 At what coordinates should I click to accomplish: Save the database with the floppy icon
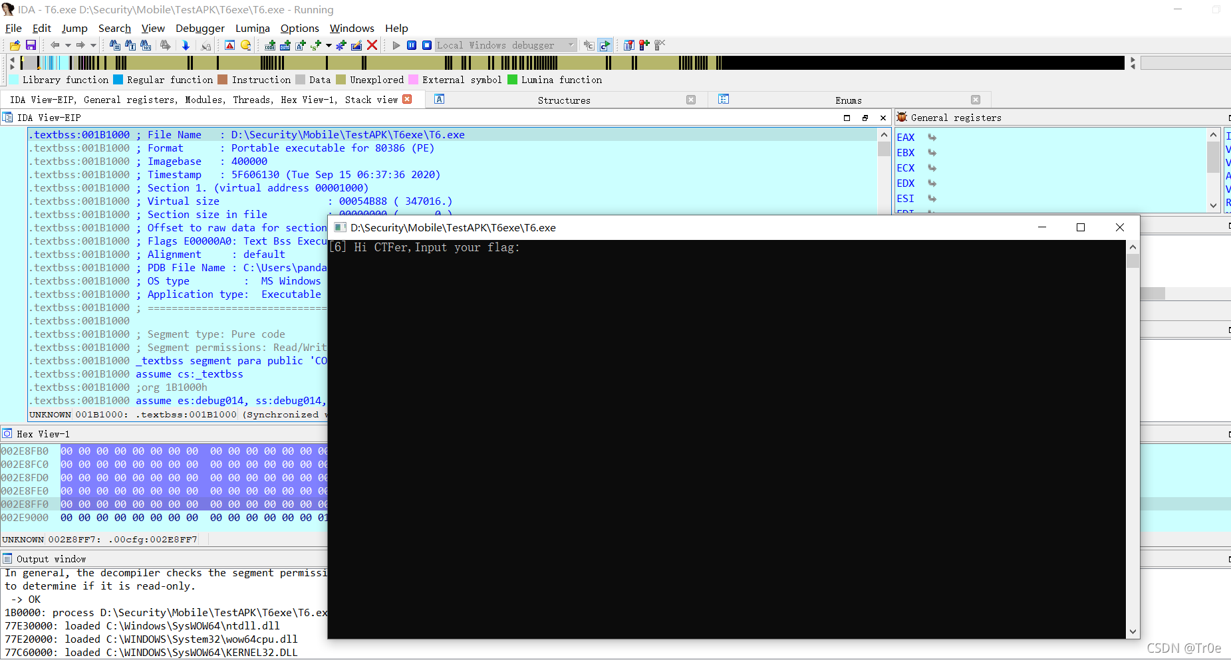31,45
